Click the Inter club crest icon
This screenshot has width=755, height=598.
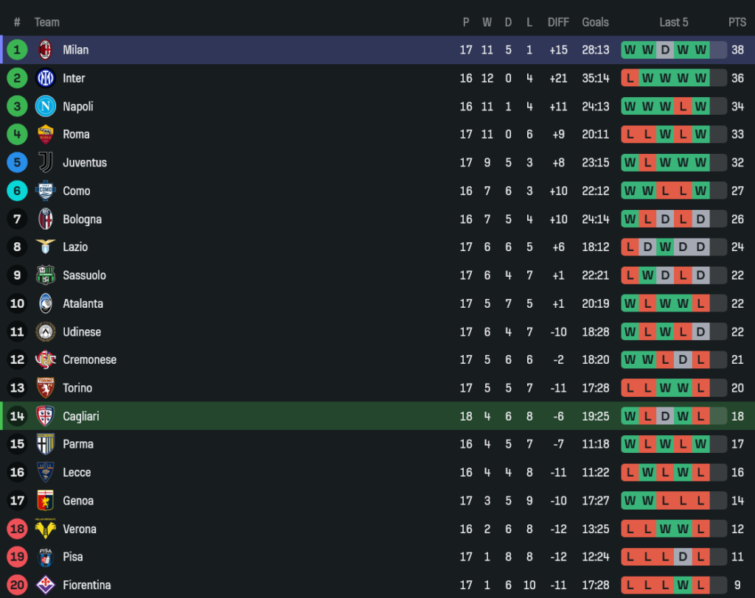click(46, 78)
